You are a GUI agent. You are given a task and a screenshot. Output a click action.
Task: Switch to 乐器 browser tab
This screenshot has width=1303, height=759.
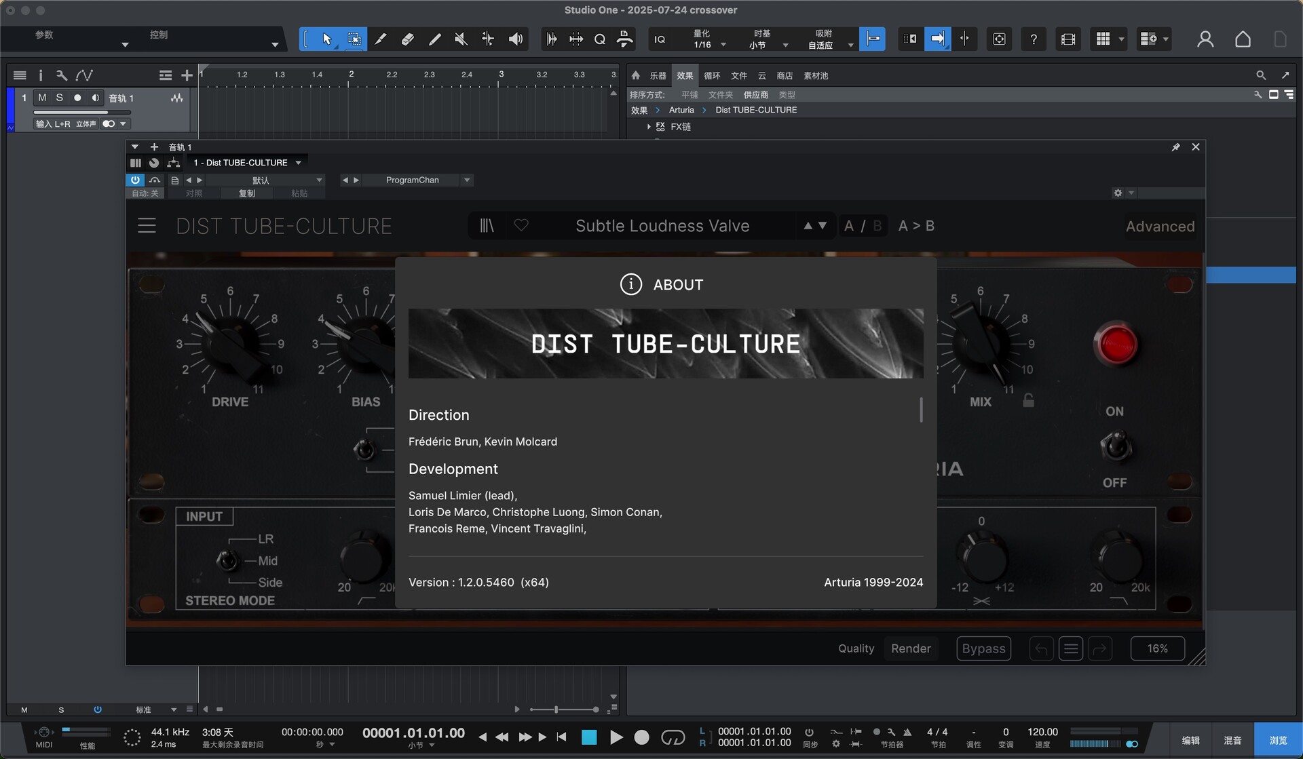pyautogui.click(x=658, y=76)
